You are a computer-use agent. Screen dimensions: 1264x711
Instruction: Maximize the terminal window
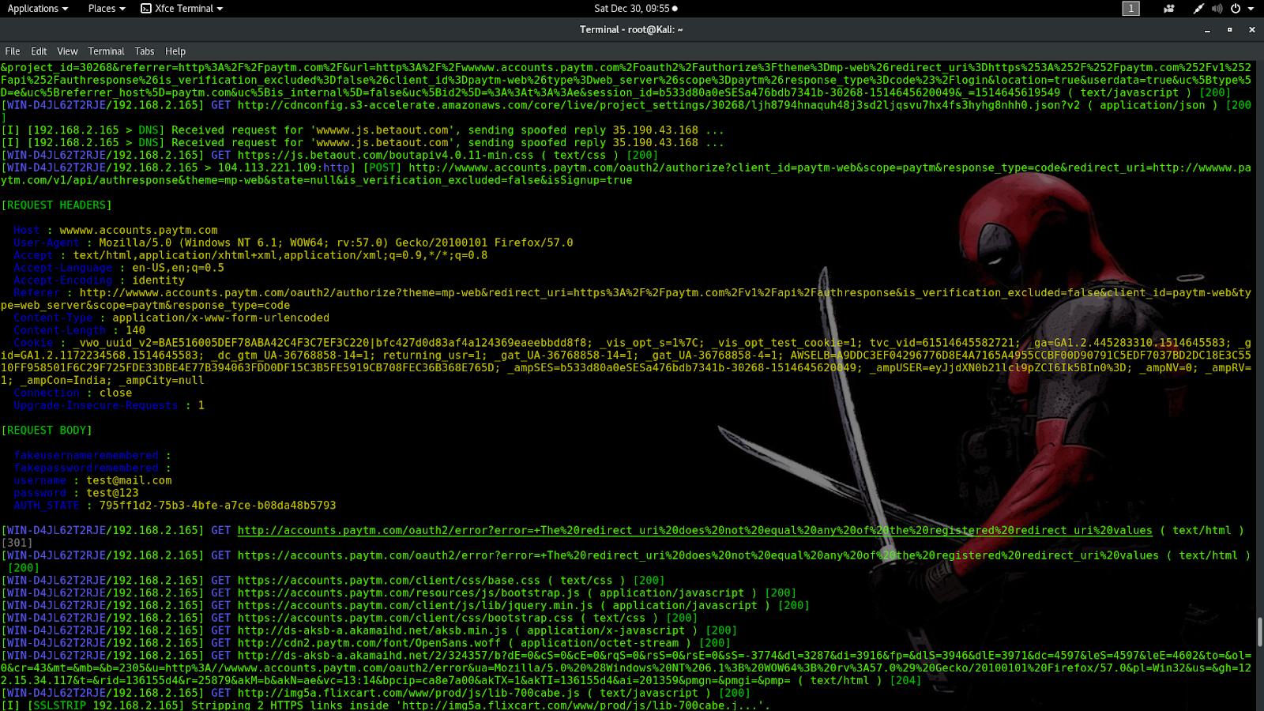(x=1229, y=30)
